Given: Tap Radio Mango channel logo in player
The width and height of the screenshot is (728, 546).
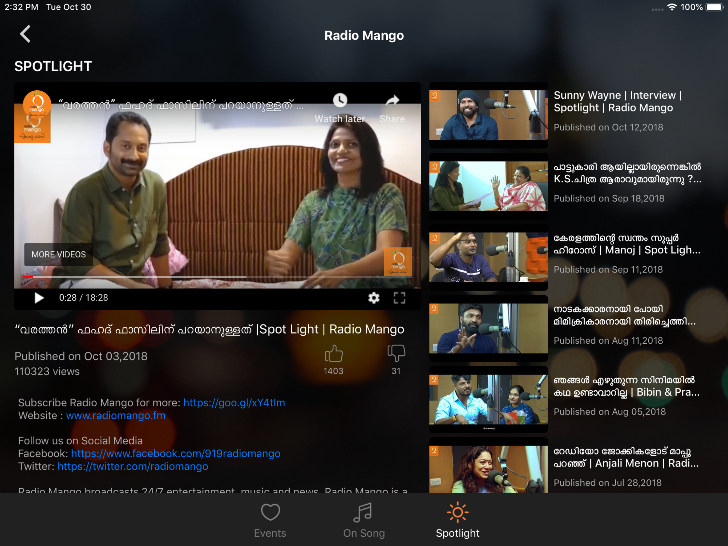Looking at the screenshot, I should [x=37, y=104].
